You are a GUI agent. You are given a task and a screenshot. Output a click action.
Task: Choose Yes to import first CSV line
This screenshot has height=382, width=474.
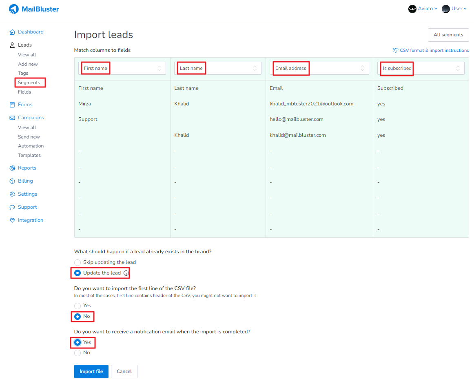click(78, 306)
